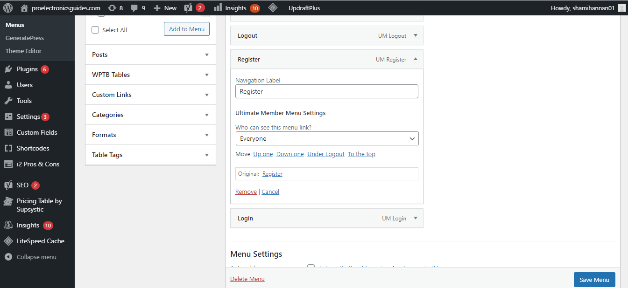Expand the Custom Links section
This screenshot has width=628, height=288.
click(x=150, y=95)
